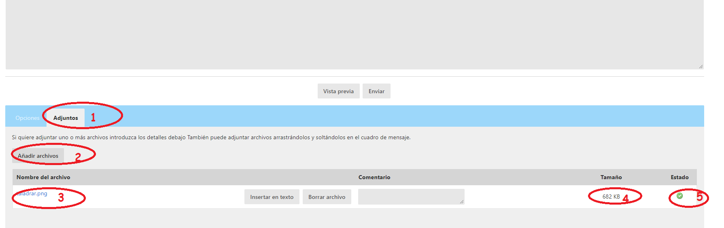Image resolution: width=724 pixels, height=228 pixels.
Task: Click the message box resize handle
Action: coord(701,66)
